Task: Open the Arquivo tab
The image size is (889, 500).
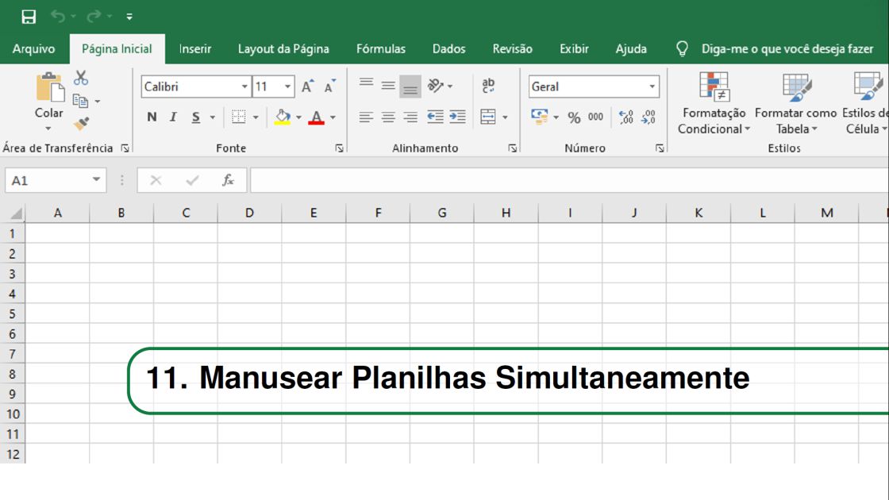Action: tap(33, 48)
